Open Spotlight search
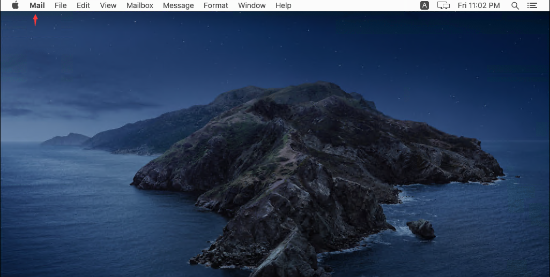This screenshot has height=277, width=550. 515,5
